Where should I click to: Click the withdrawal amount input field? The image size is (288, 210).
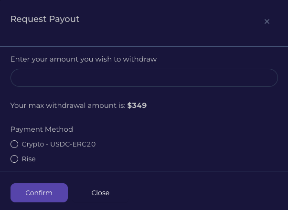tap(144, 78)
